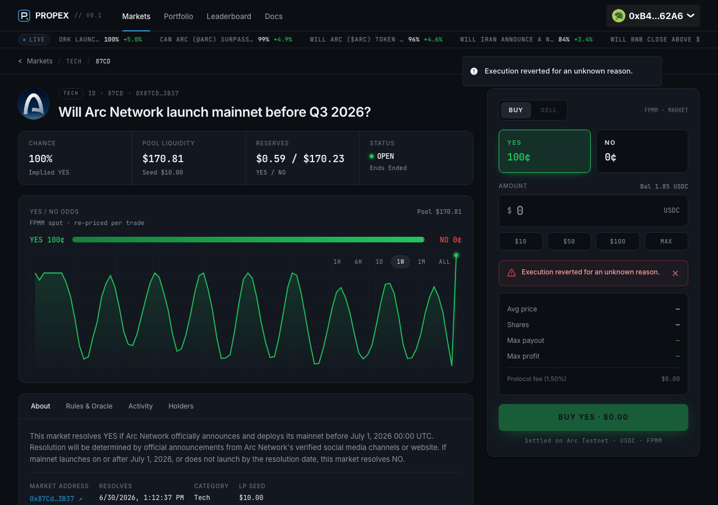The height and width of the screenshot is (505, 718).
Task: Go to the Markets nav tab
Action: (x=136, y=16)
